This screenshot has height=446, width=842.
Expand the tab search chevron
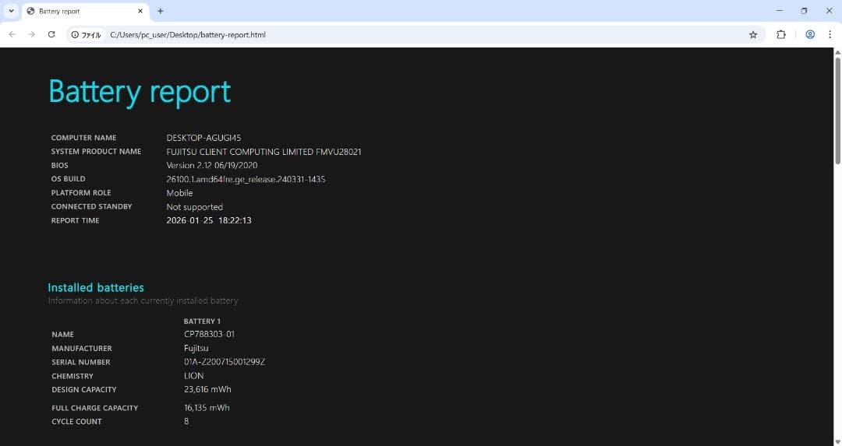11,11
